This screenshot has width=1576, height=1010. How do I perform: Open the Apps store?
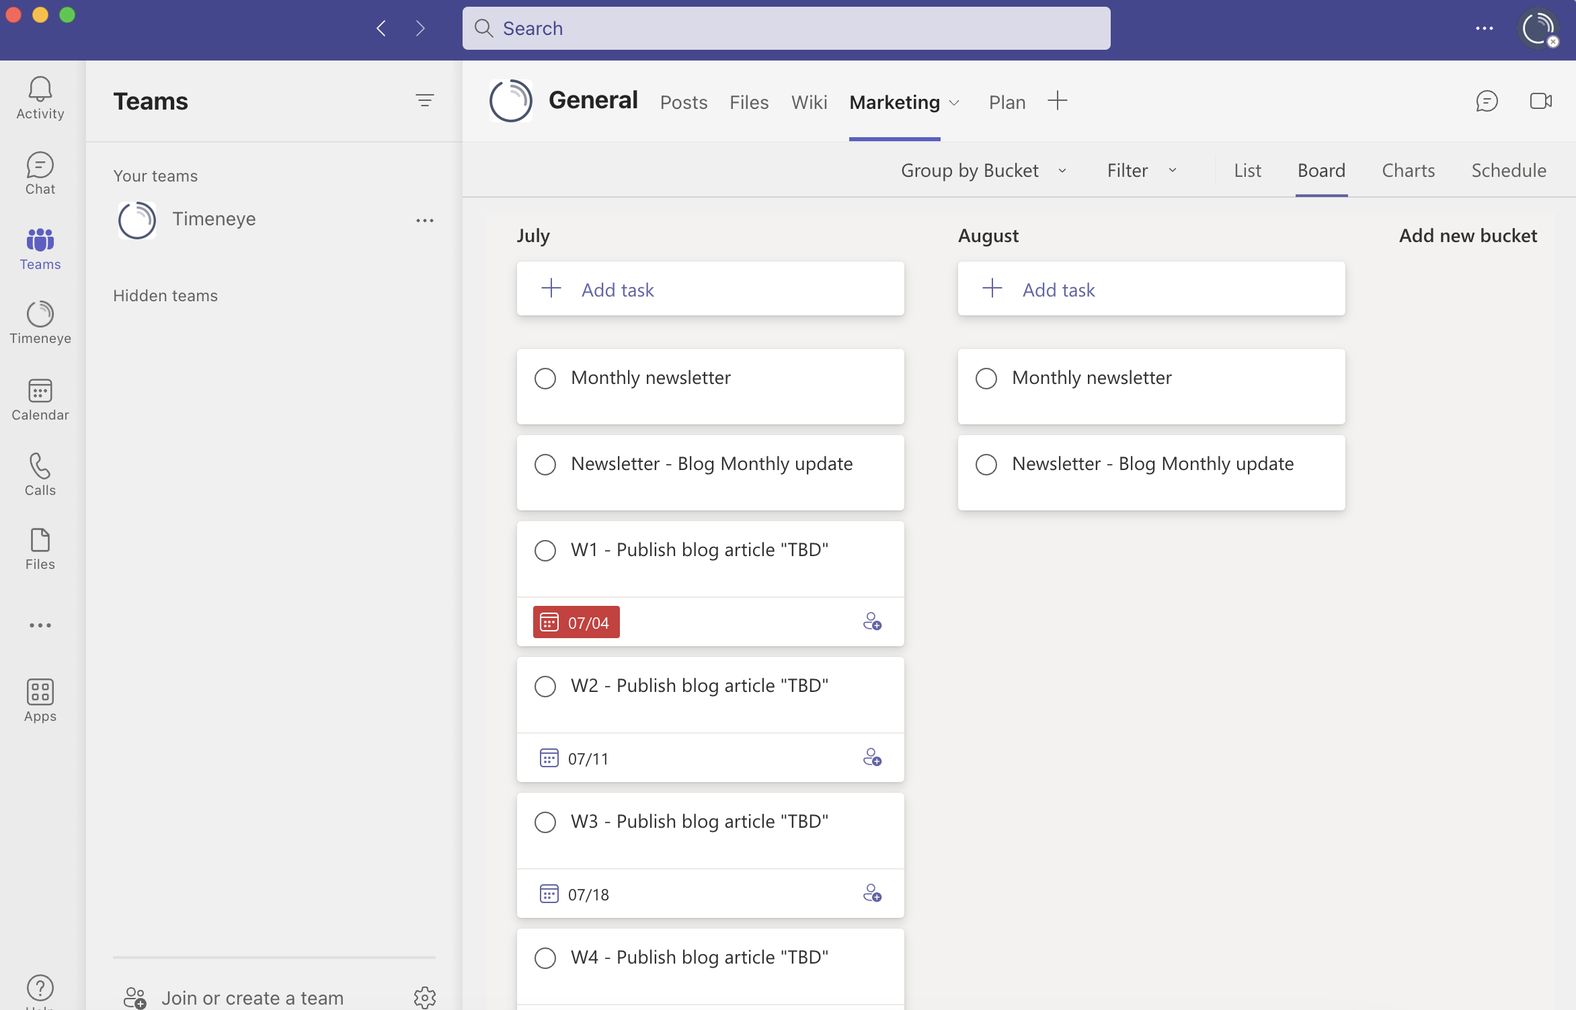[40, 701]
